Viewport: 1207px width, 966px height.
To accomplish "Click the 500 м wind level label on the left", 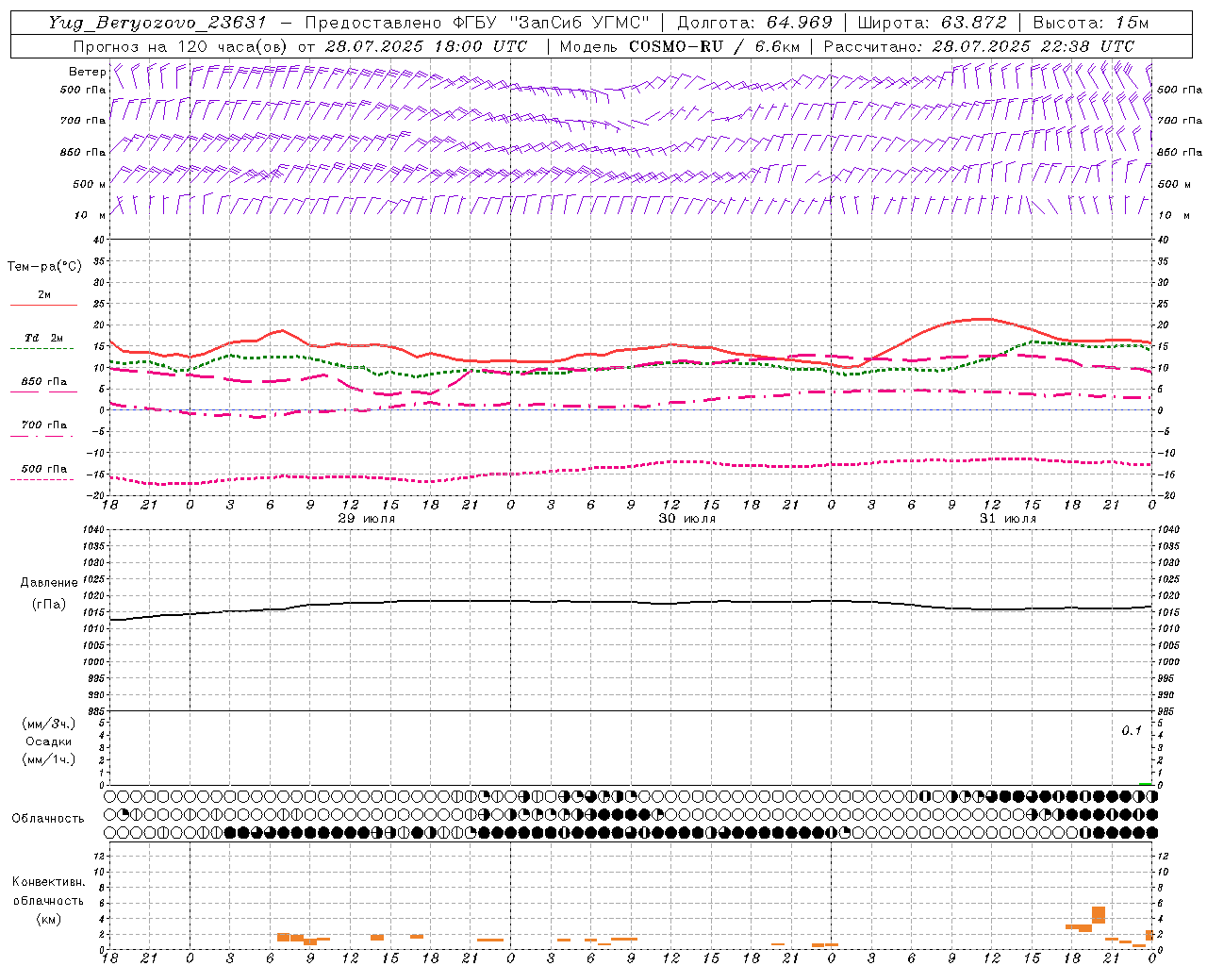I will pos(90,184).
